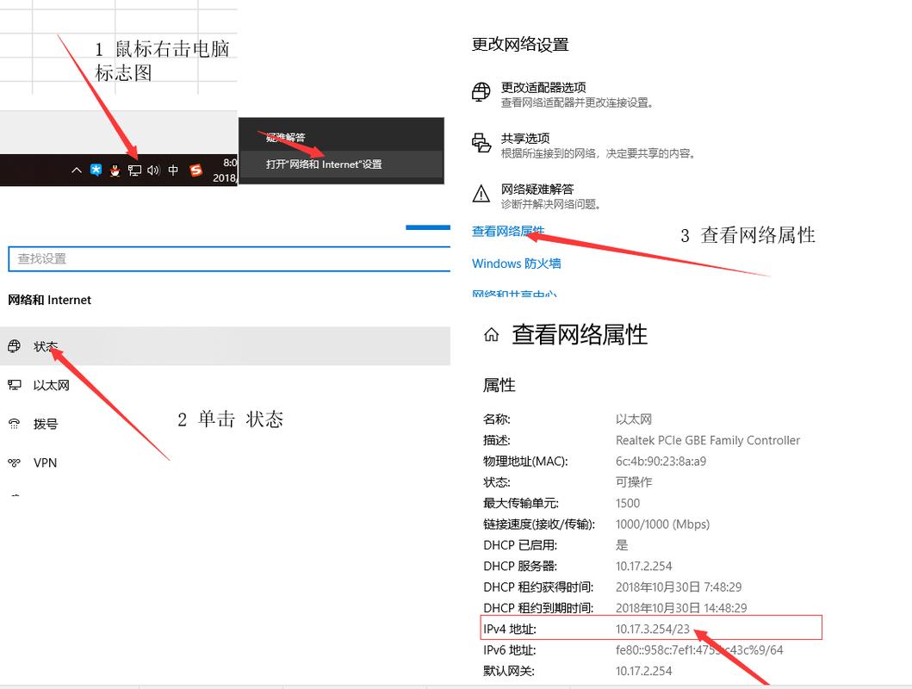
Task: Select the 拨号 dial-up icon
Action: [14, 424]
